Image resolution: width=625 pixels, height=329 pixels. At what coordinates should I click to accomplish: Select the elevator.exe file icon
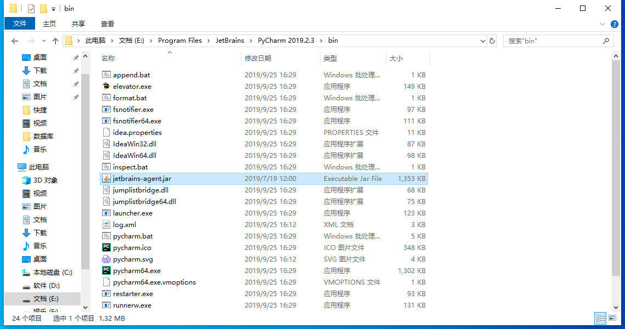click(x=106, y=86)
